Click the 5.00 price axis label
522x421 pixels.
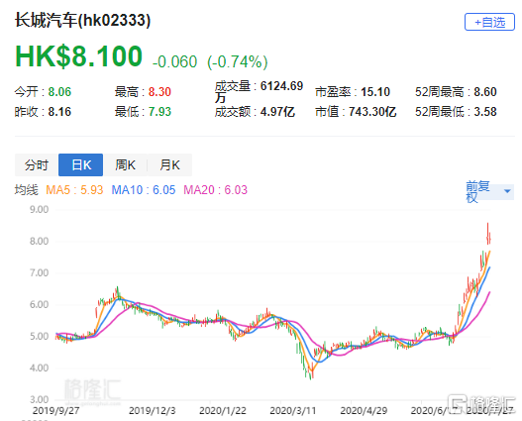39,336
